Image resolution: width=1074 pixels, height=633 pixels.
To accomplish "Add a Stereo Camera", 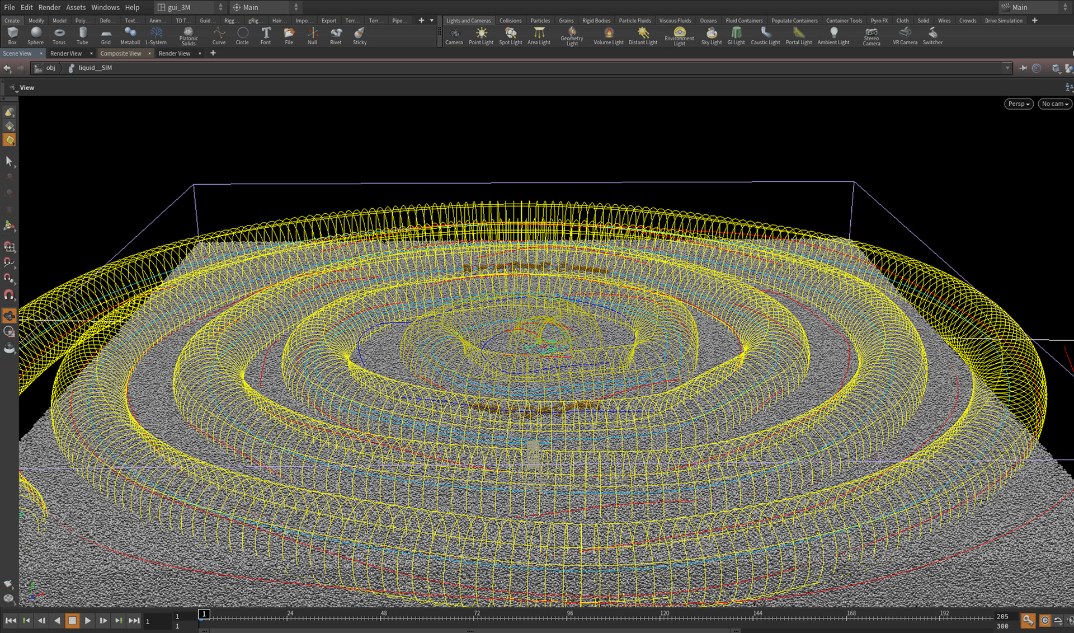I will (x=871, y=36).
